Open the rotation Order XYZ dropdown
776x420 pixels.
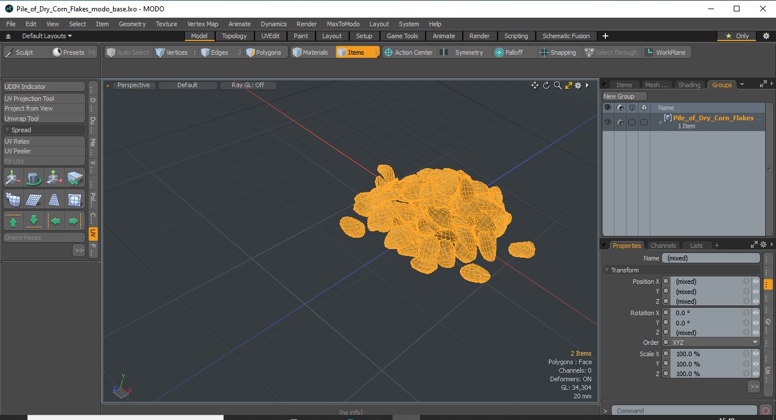click(x=715, y=342)
